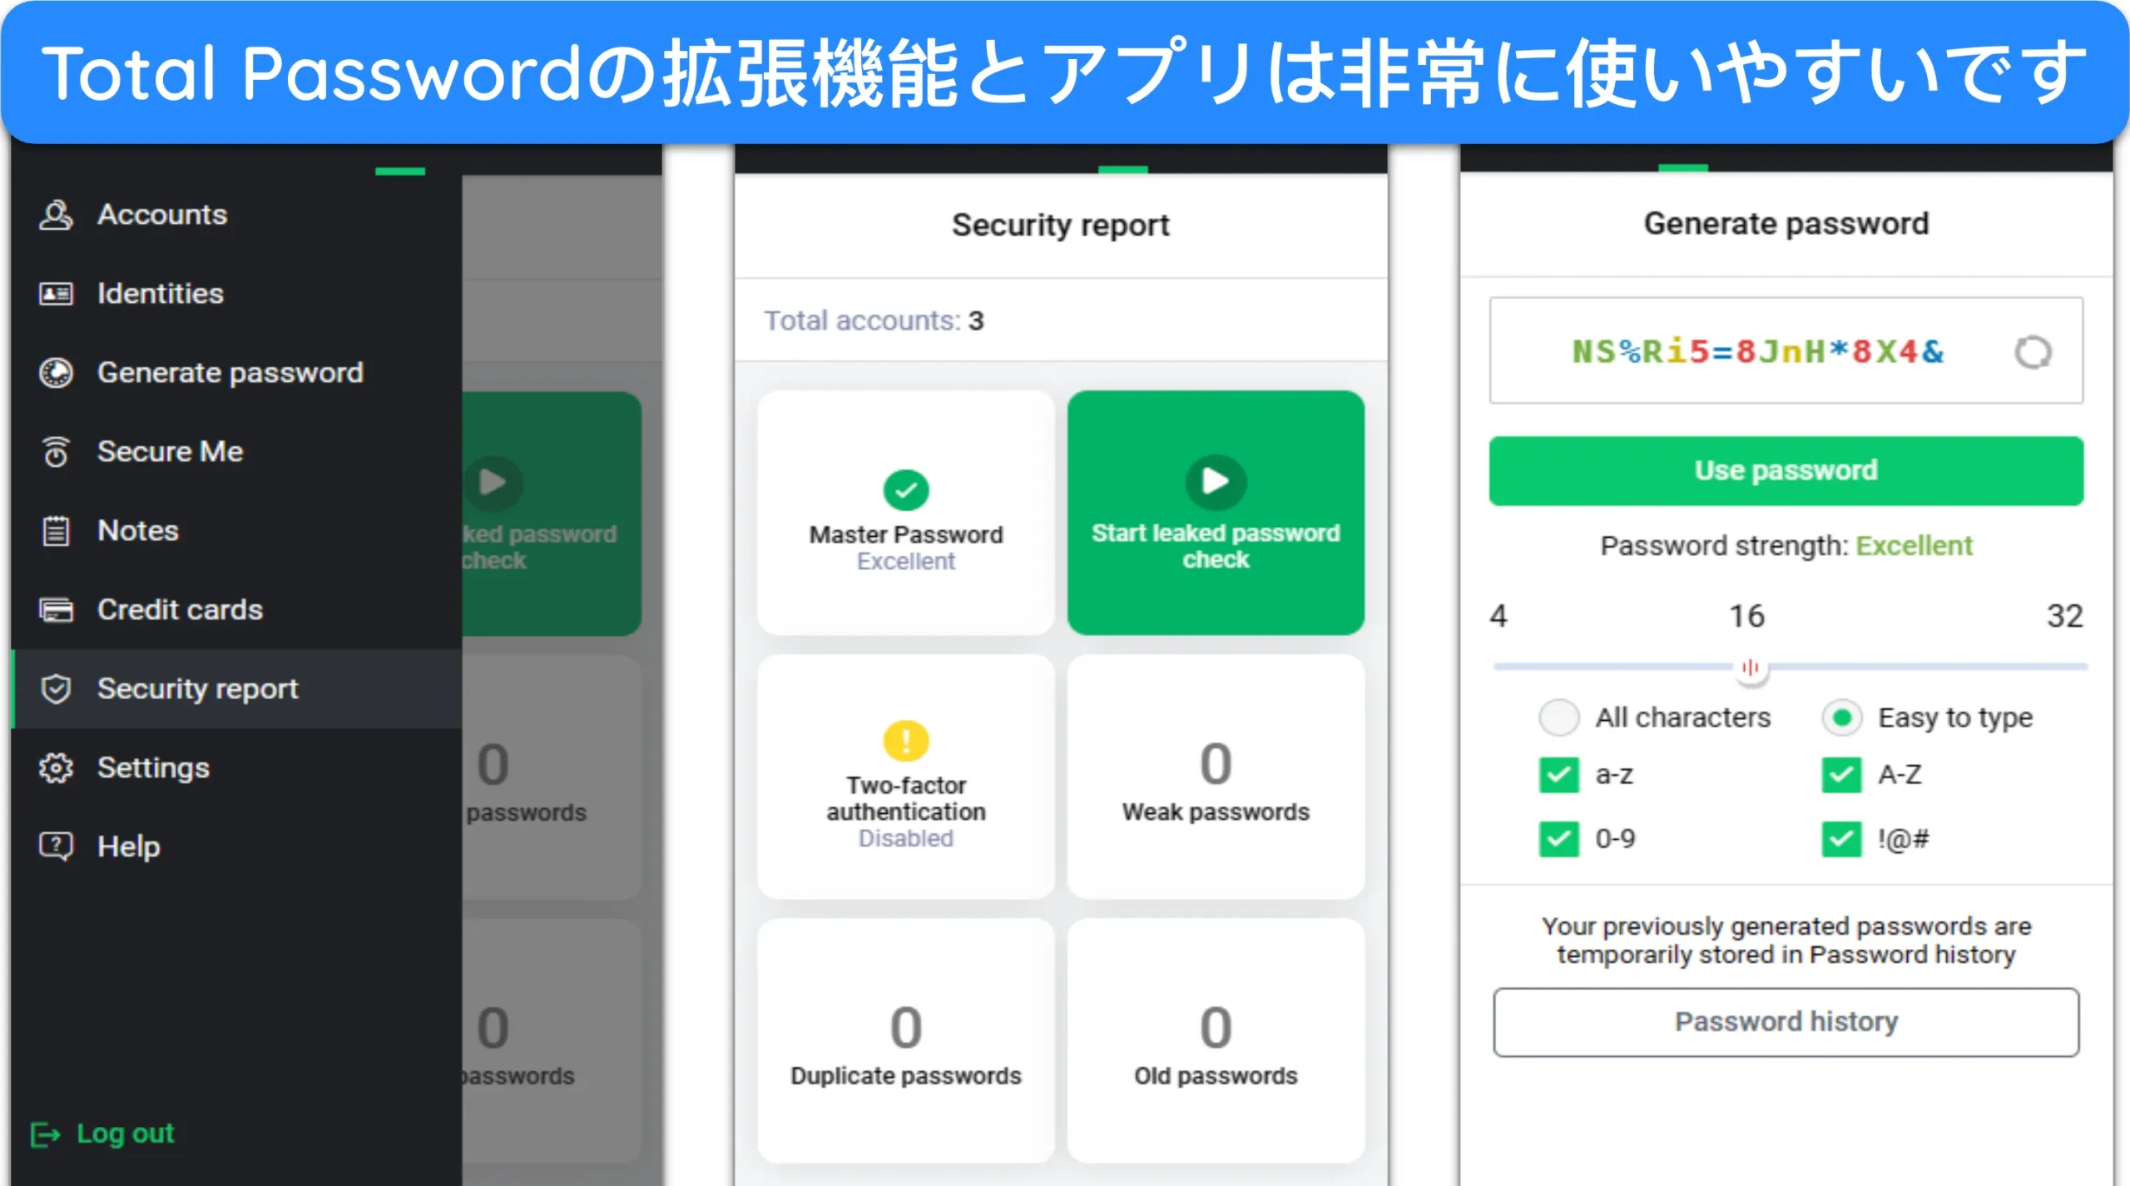
Task: Open Notes menu item
Action: tap(237, 531)
